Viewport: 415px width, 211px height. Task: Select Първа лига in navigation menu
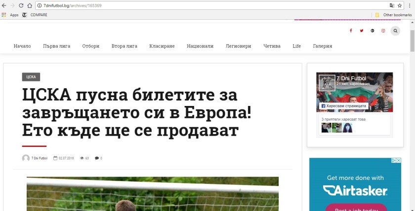coord(56,46)
